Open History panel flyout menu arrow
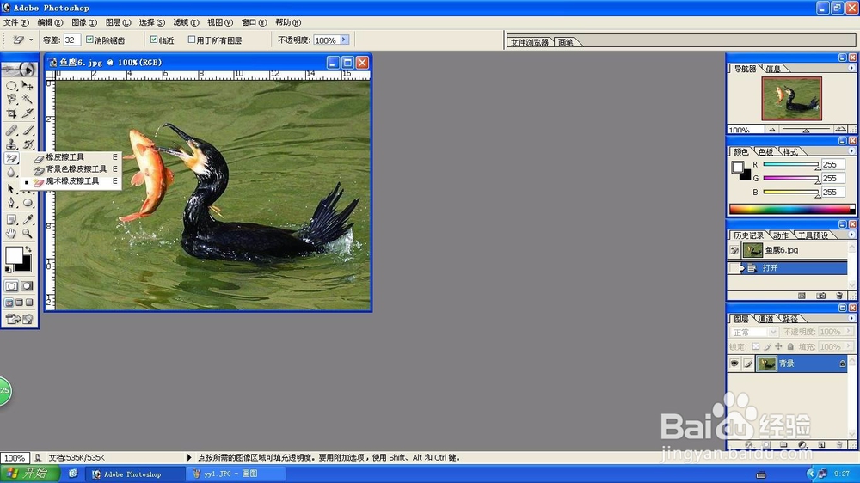The image size is (860, 483). (851, 235)
